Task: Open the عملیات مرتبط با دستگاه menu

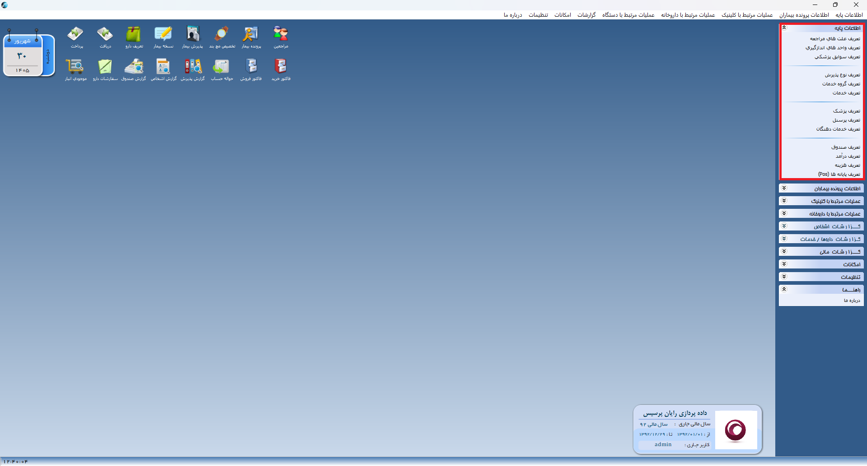Action: point(628,15)
